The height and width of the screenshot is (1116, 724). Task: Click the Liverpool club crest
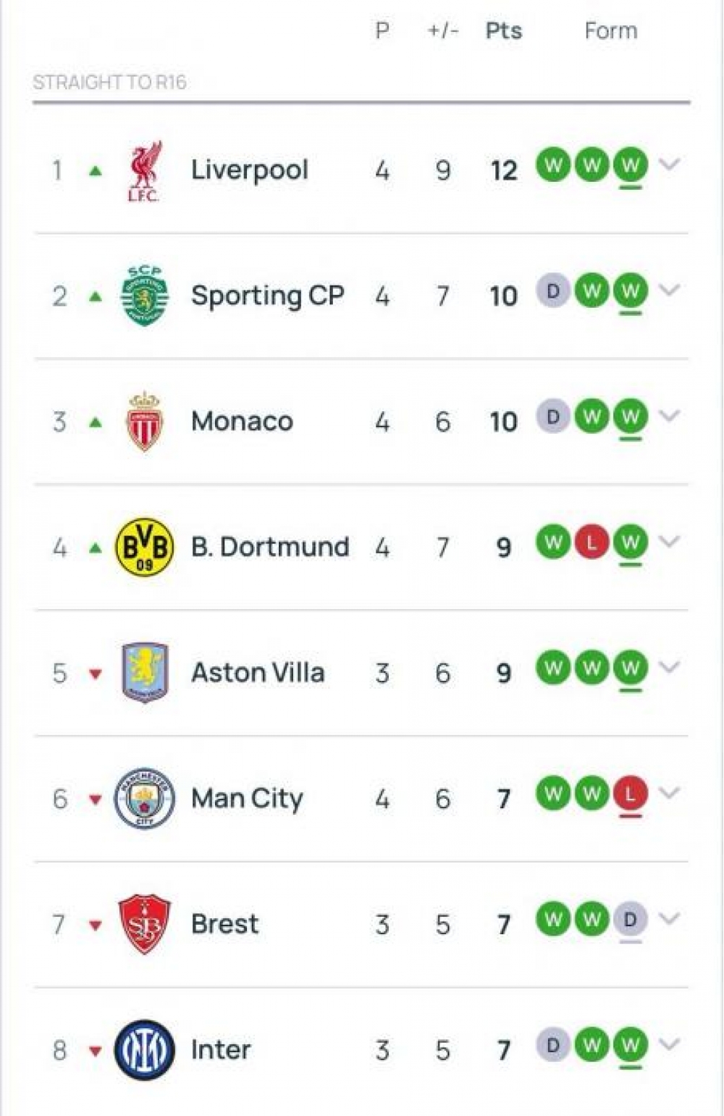tap(145, 171)
